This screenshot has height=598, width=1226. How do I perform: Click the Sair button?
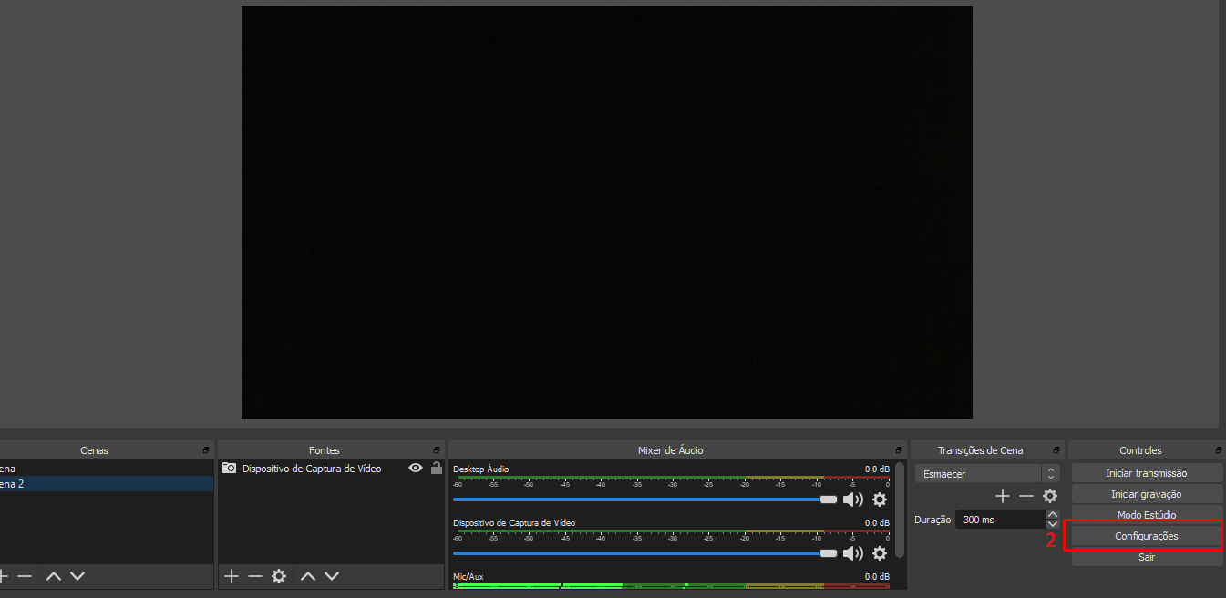click(x=1147, y=557)
